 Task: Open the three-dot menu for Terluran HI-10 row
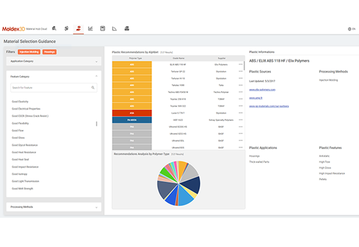click(x=241, y=78)
